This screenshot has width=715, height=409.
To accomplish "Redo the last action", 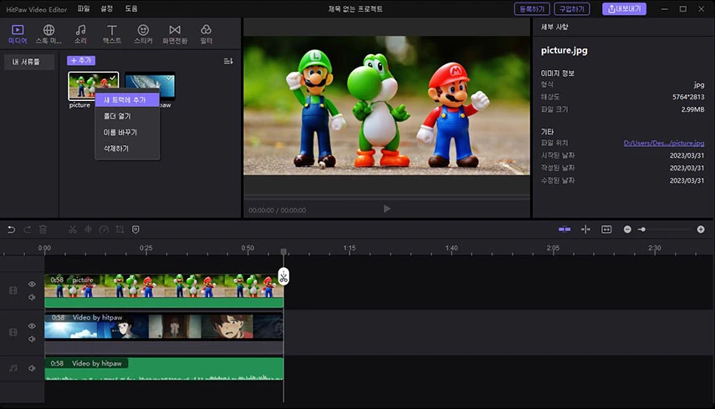I will pyautogui.click(x=27, y=230).
